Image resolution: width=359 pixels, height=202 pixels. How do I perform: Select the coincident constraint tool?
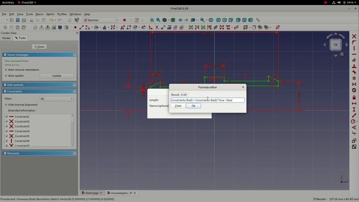354,36
